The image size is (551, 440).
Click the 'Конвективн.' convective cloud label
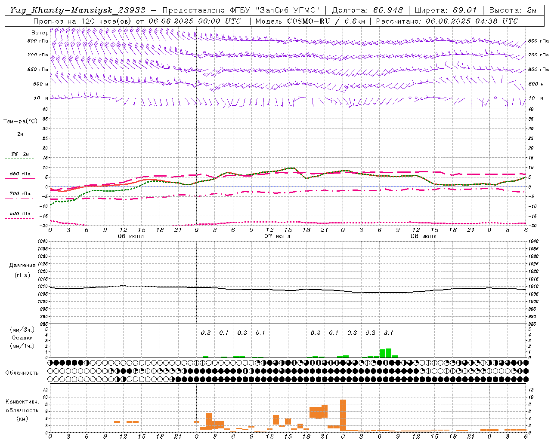tap(22, 402)
